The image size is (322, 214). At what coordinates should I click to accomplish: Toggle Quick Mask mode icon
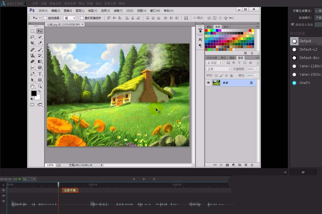tap(32, 105)
